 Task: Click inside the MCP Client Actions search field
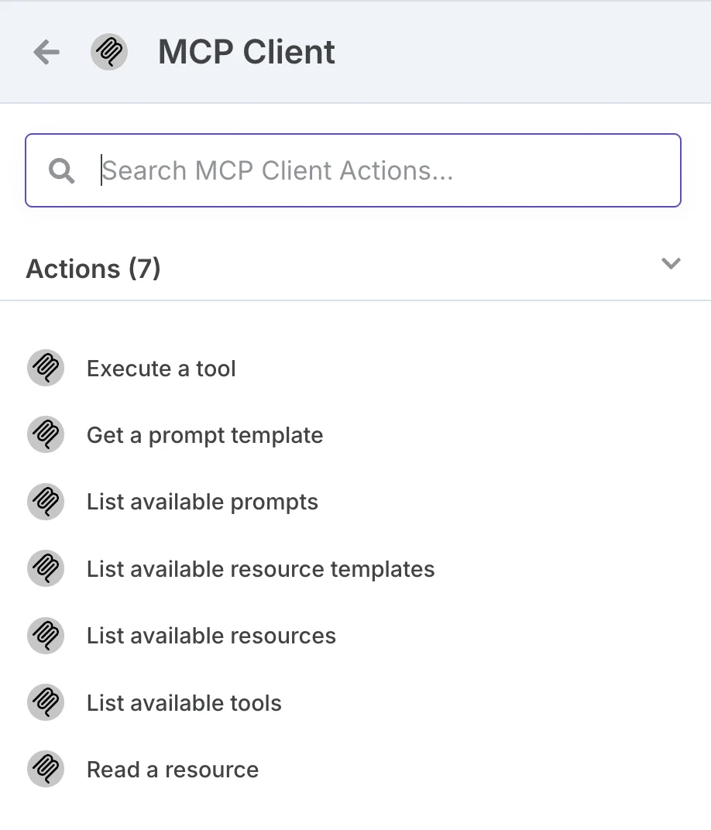(x=353, y=170)
